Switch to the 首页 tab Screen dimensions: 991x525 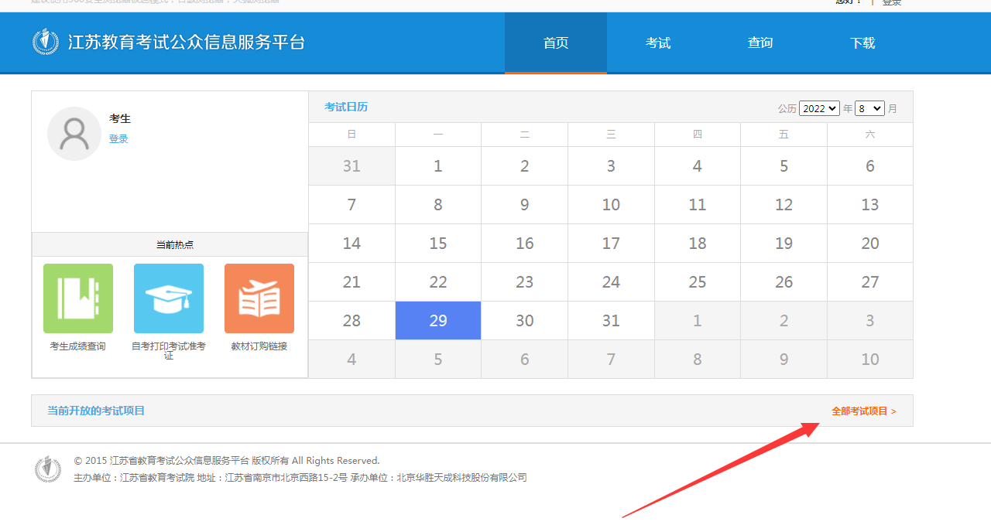pyautogui.click(x=556, y=43)
